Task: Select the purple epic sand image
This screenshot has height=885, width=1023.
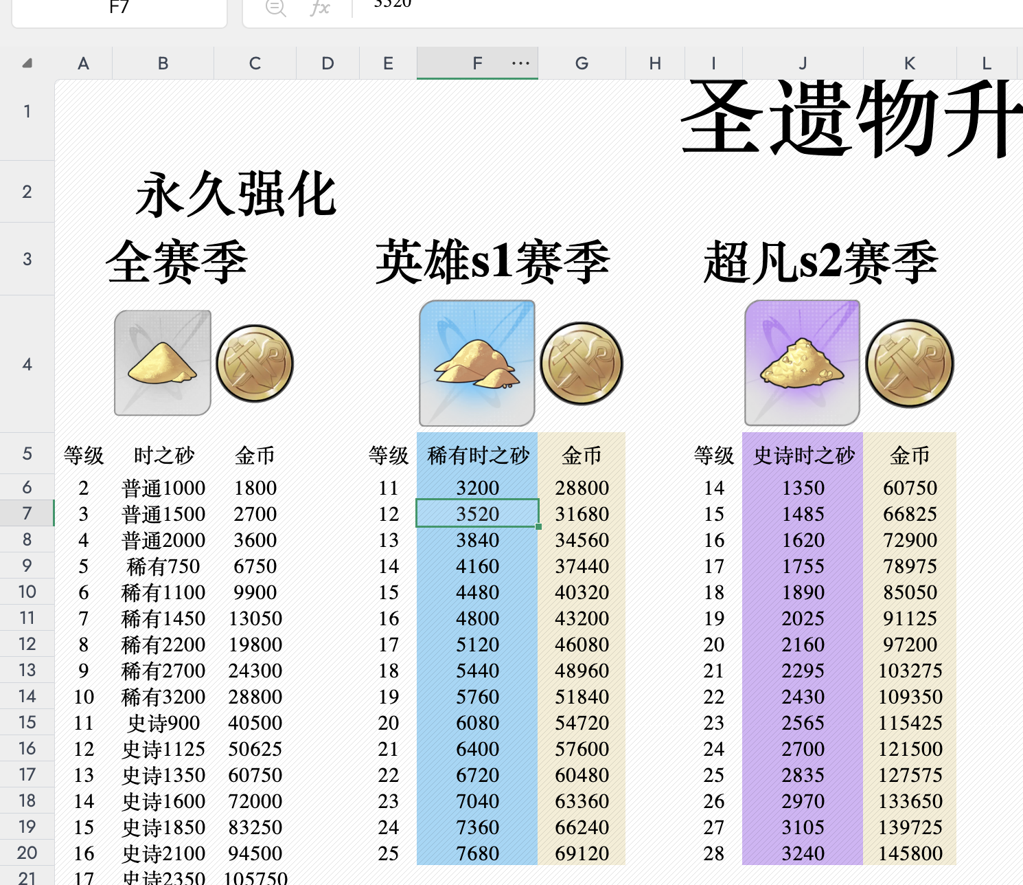Action: (803, 363)
